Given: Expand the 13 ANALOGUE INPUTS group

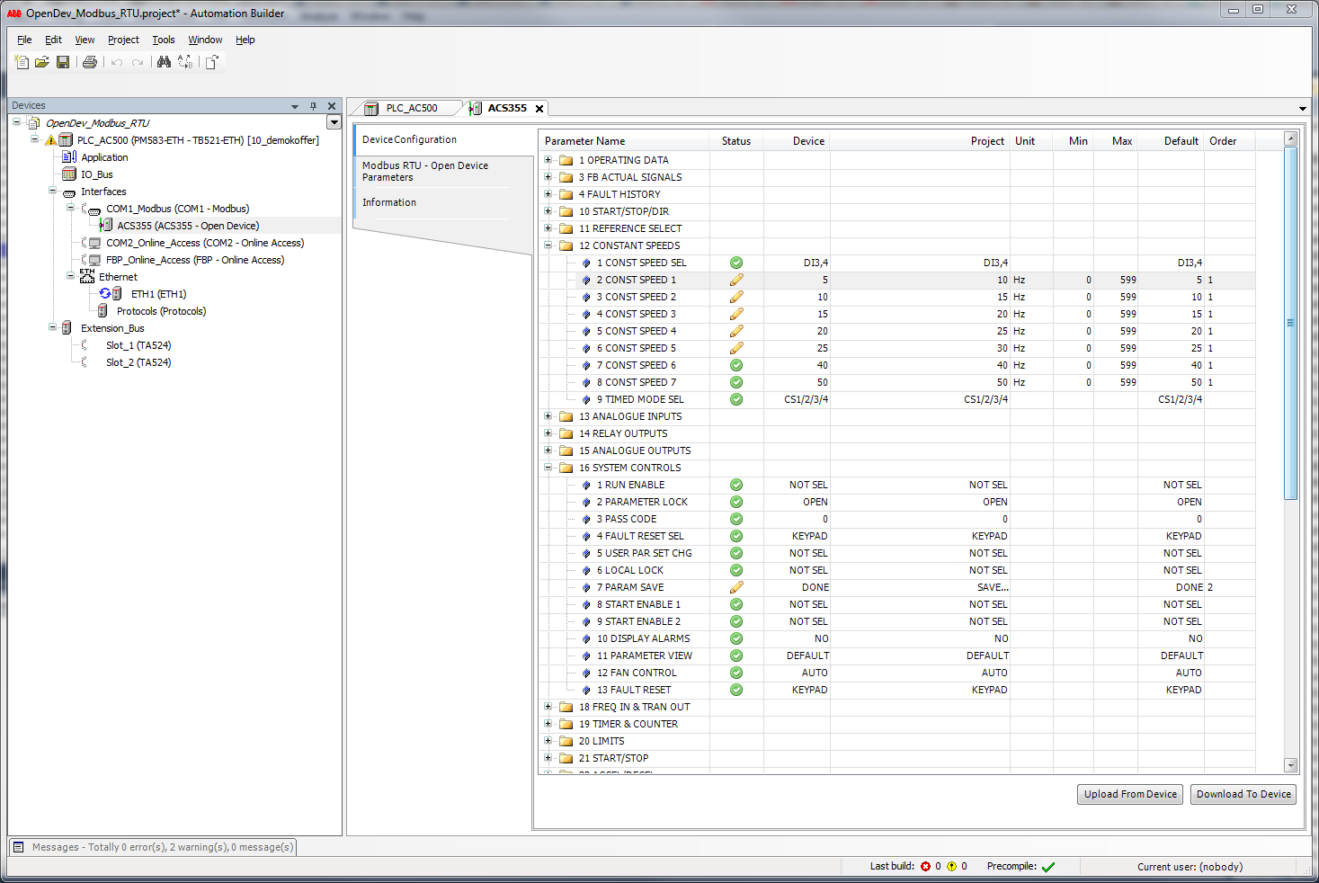Looking at the screenshot, I should pyautogui.click(x=548, y=416).
